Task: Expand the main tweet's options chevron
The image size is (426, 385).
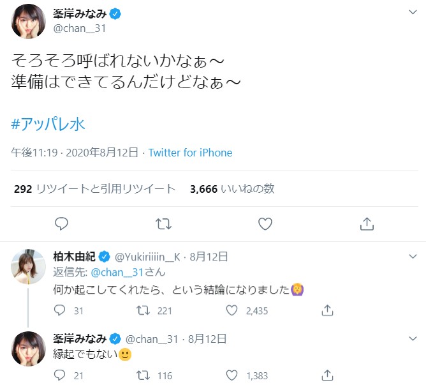Action: coord(413,12)
